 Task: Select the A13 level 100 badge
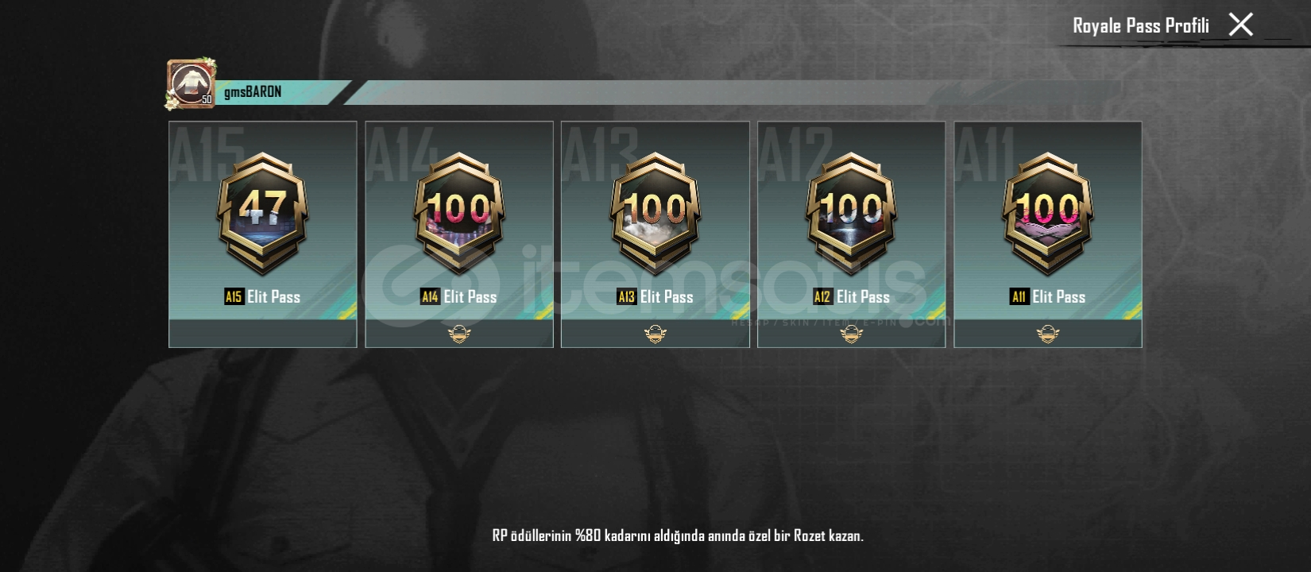pos(655,214)
